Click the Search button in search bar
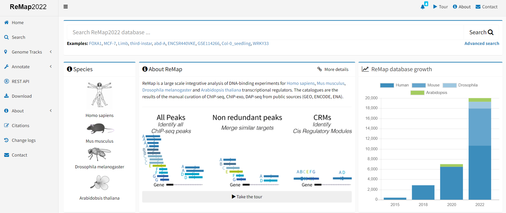The width and height of the screenshot is (506, 213). [x=481, y=32]
